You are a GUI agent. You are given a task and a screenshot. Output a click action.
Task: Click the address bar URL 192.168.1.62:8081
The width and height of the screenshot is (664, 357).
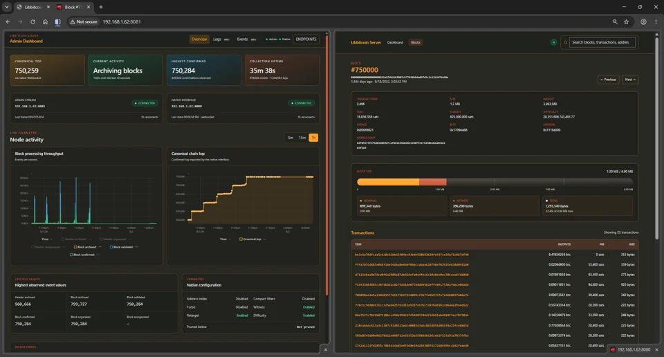(122, 21)
